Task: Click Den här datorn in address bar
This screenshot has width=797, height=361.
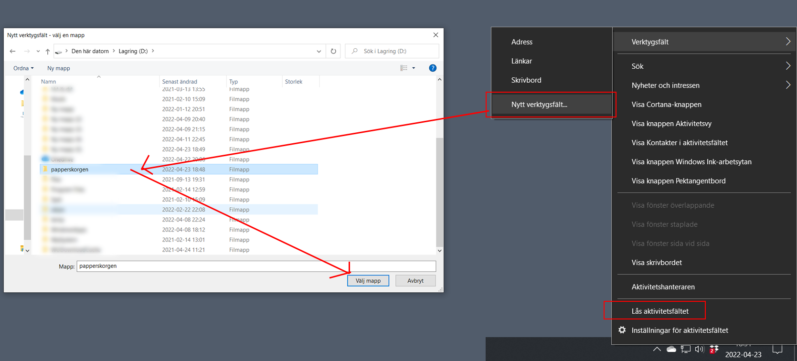Action: click(x=90, y=51)
